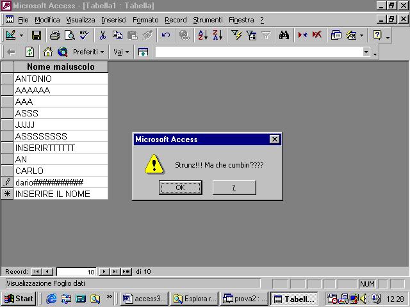Open the Modifica menu
Image resolution: width=410 pixels, height=307 pixels.
coord(47,20)
